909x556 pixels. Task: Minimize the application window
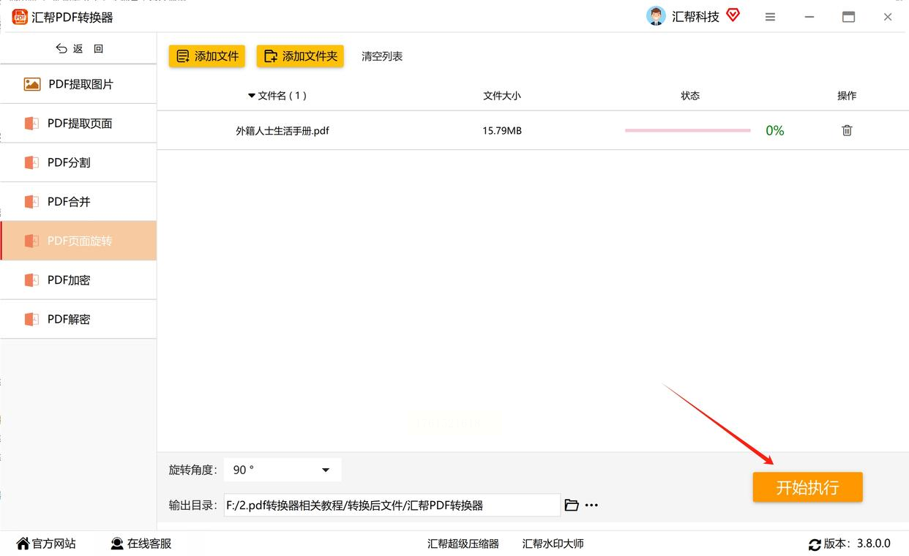(809, 17)
